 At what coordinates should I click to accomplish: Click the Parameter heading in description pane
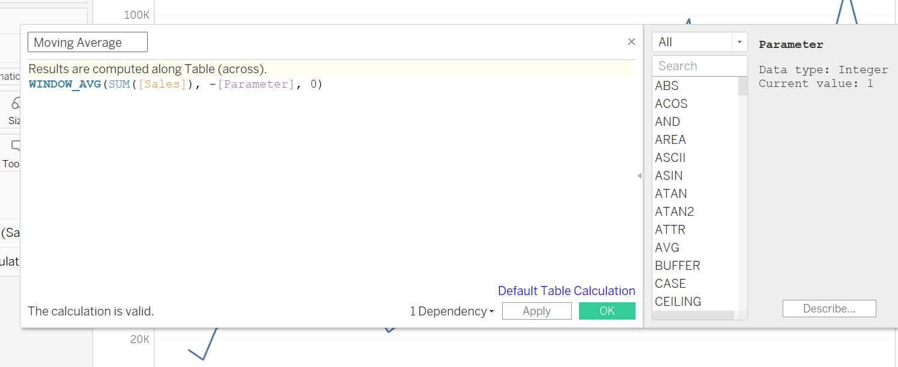pyautogui.click(x=791, y=44)
